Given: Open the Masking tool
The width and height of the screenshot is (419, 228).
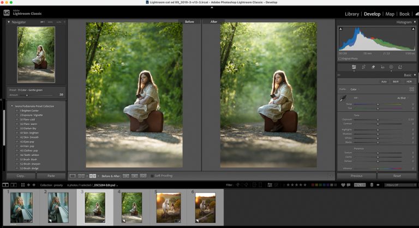Looking at the screenshot, I should pyautogui.click(x=391, y=67).
